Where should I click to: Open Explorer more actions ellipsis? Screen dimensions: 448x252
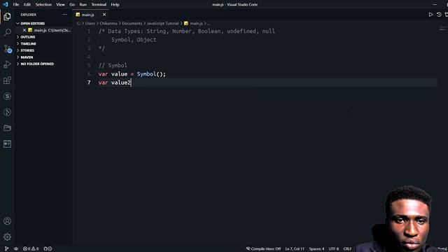(65, 15)
